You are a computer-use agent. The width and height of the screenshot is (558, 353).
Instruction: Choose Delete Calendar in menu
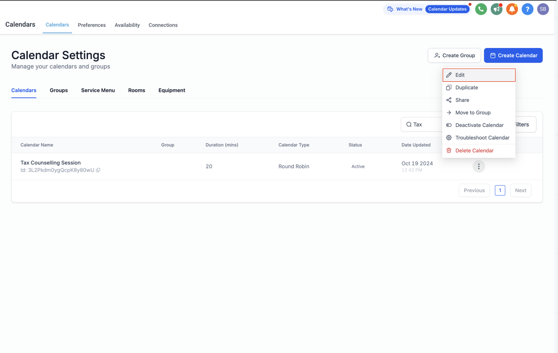[x=479, y=151]
